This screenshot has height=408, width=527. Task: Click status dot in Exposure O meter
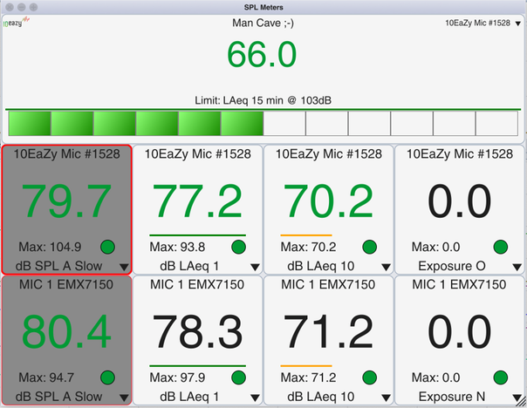click(501, 247)
